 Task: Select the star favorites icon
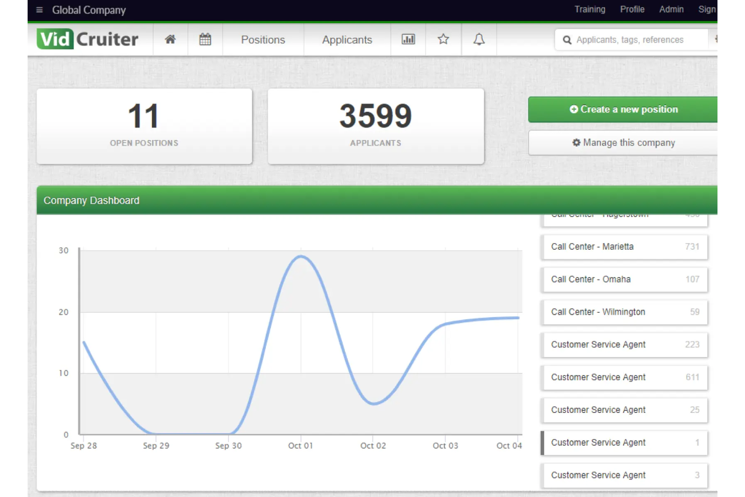coord(443,39)
